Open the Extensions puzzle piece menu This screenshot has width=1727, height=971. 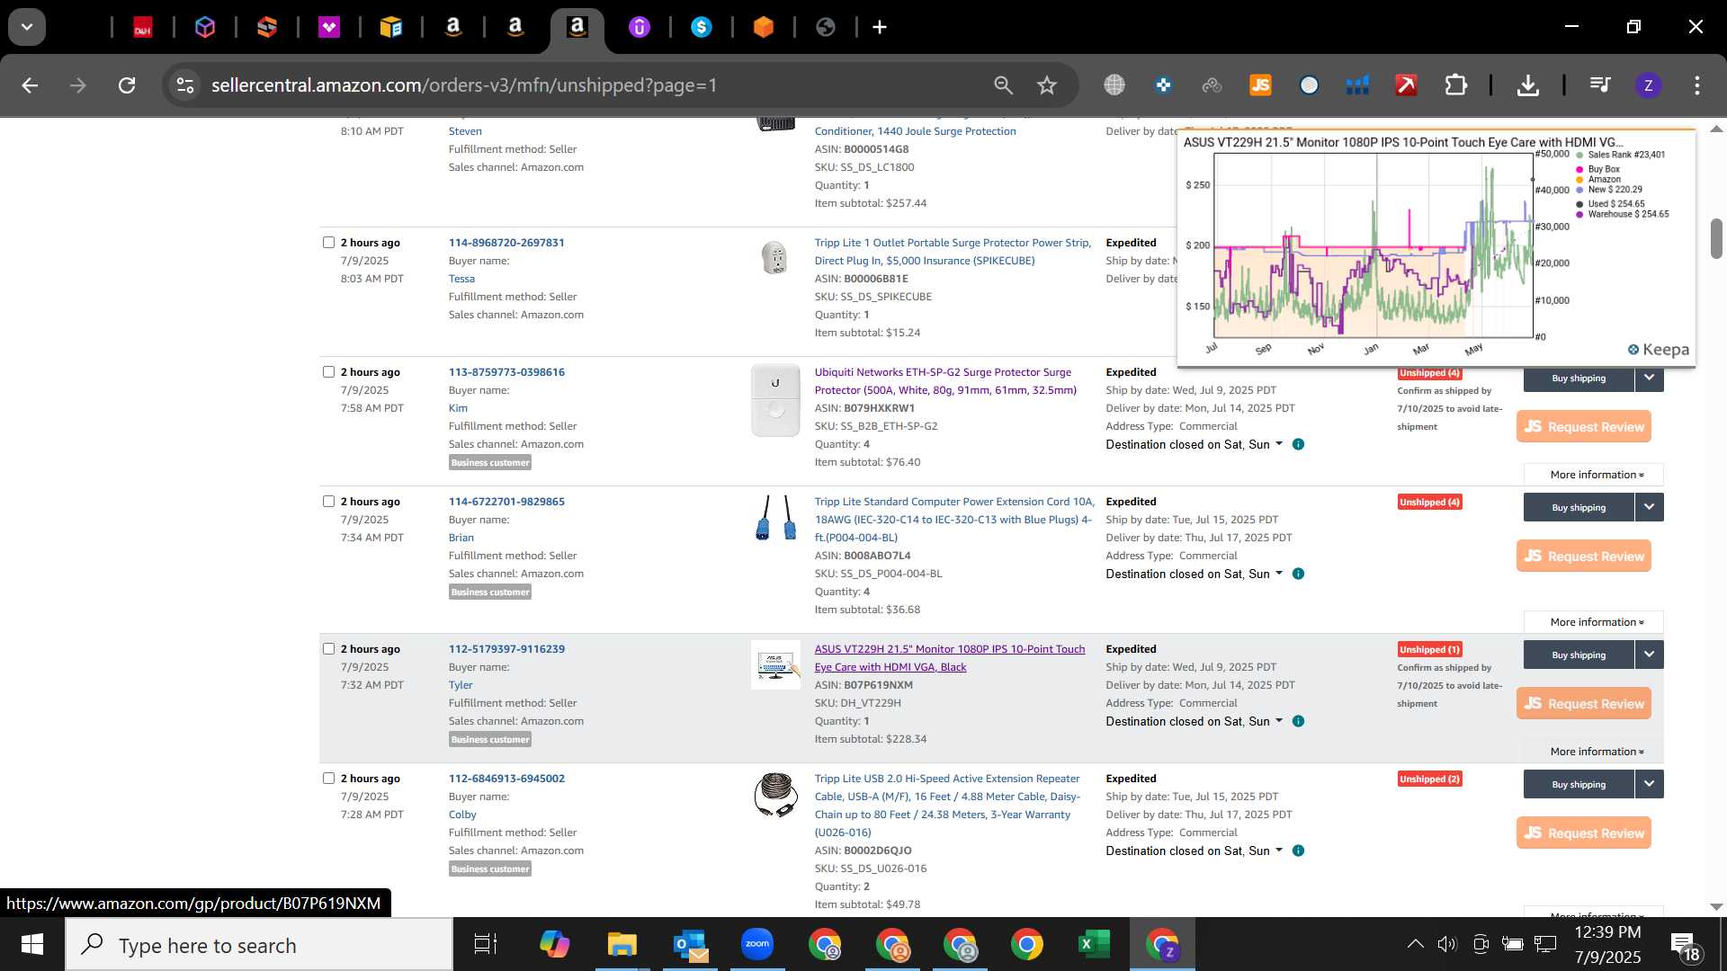(1455, 85)
